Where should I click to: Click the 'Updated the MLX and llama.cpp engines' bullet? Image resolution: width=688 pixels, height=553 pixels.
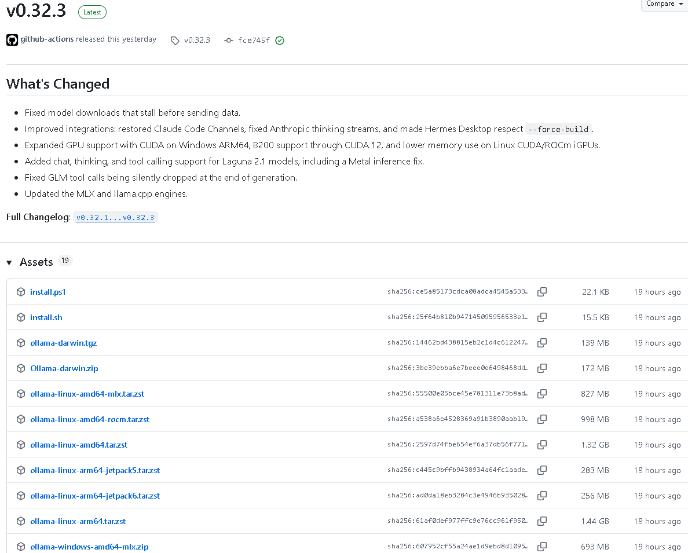pos(106,193)
